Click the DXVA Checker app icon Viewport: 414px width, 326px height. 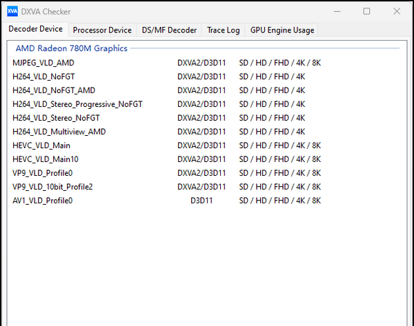(x=12, y=12)
